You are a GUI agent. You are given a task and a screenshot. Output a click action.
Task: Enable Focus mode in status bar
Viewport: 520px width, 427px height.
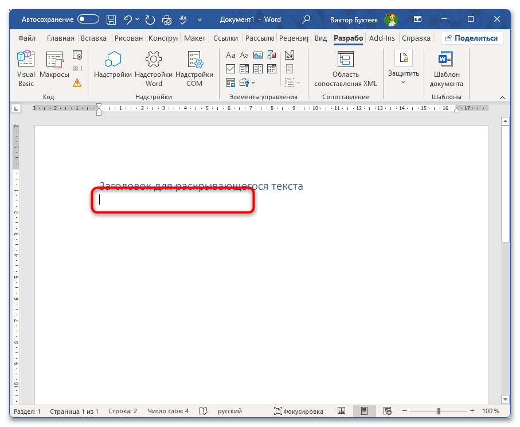pyautogui.click(x=298, y=412)
